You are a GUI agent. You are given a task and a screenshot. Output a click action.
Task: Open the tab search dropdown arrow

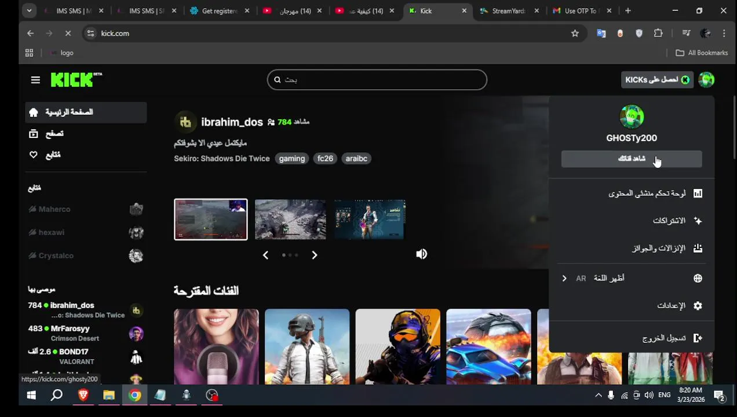pos(29,11)
